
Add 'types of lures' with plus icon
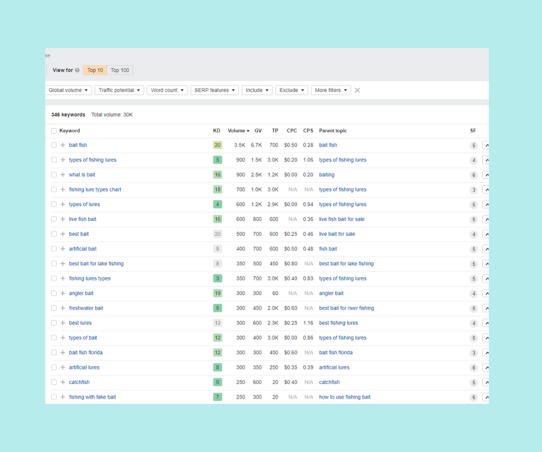tap(63, 204)
